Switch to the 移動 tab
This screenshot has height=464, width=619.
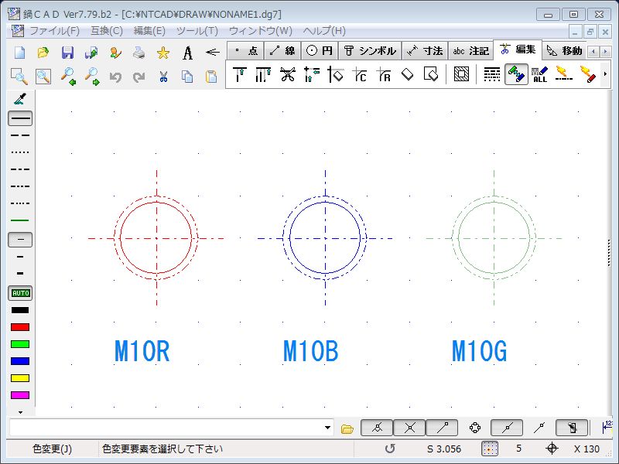point(565,51)
